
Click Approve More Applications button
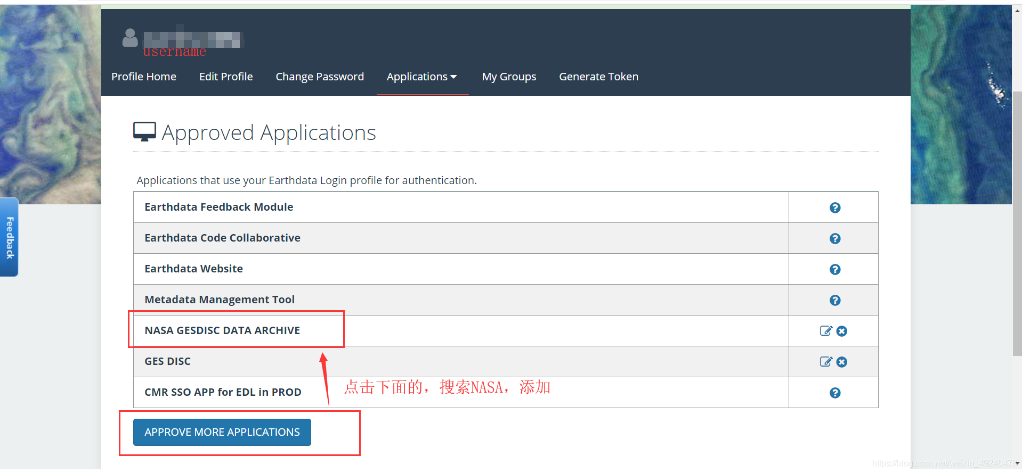pos(222,432)
